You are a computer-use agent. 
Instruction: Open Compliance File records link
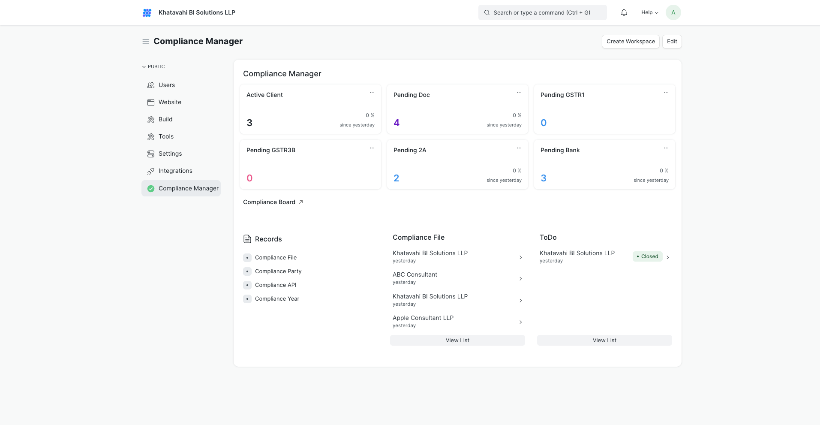(x=276, y=258)
